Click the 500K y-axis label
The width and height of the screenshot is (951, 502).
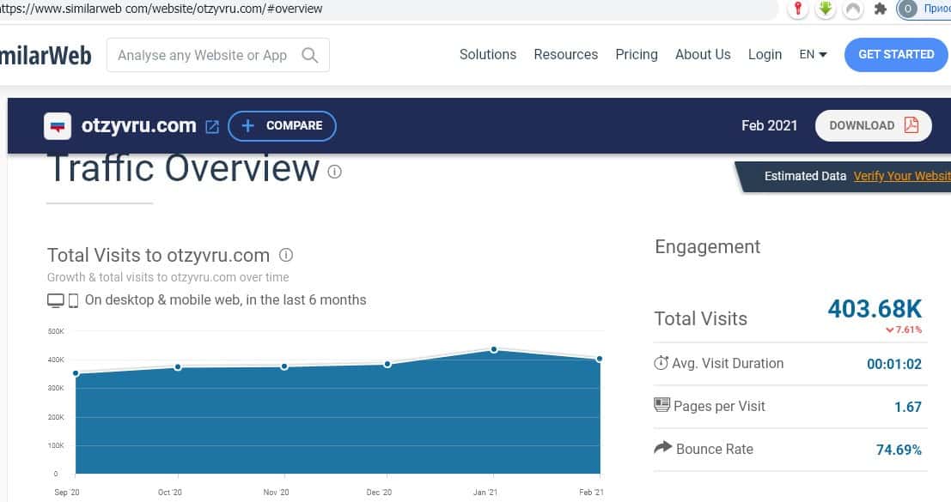56,331
